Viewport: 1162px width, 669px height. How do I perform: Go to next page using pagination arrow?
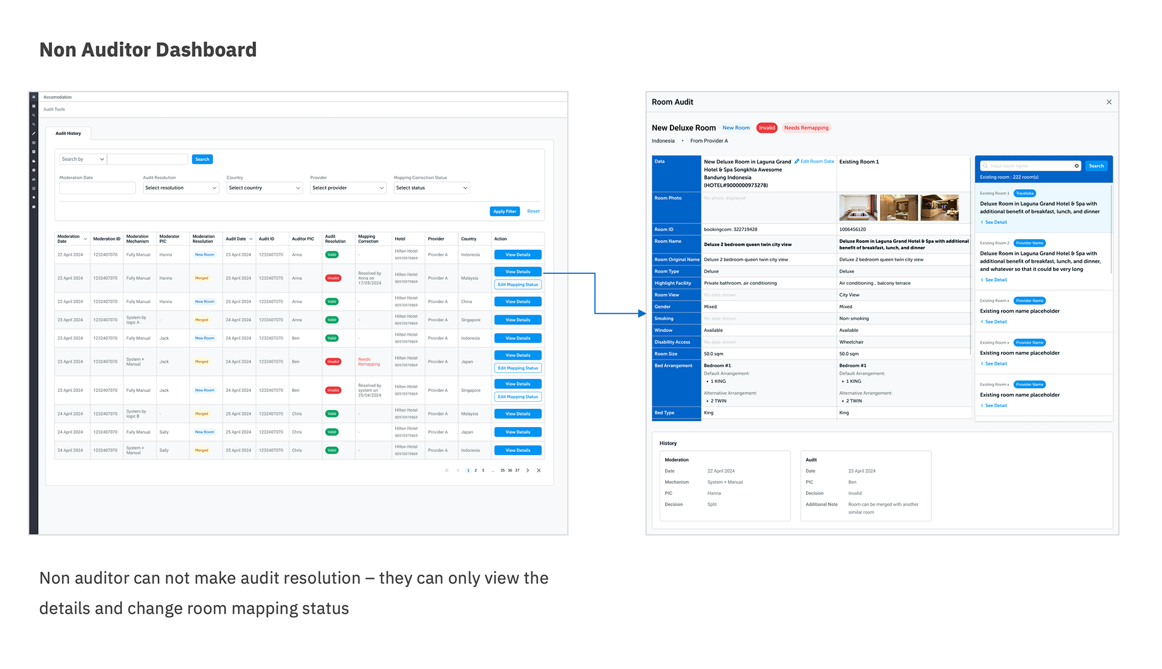528,470
